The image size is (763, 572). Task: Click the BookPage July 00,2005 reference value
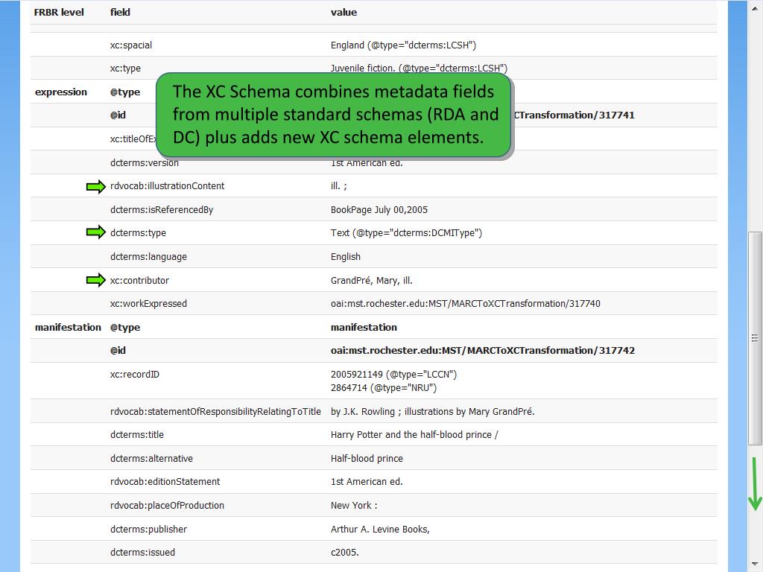(x=379, y=209)
